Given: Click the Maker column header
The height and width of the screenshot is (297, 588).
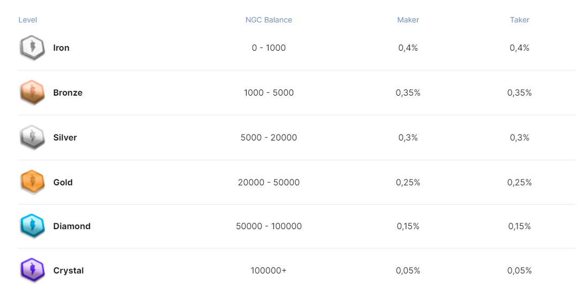Looking at the screenshot, I should coord(408,20).
